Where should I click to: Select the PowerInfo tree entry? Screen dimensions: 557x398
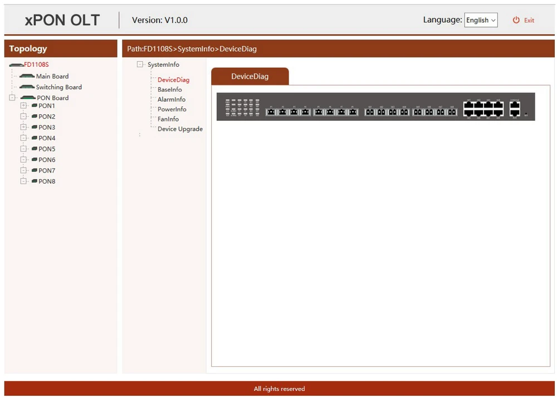pos(172,110)
